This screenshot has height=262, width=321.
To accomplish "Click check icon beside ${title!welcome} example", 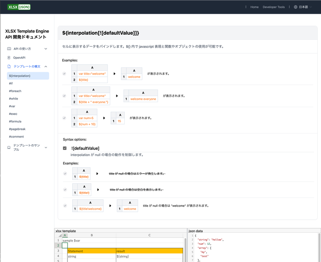I will click(x=65, y=206).
